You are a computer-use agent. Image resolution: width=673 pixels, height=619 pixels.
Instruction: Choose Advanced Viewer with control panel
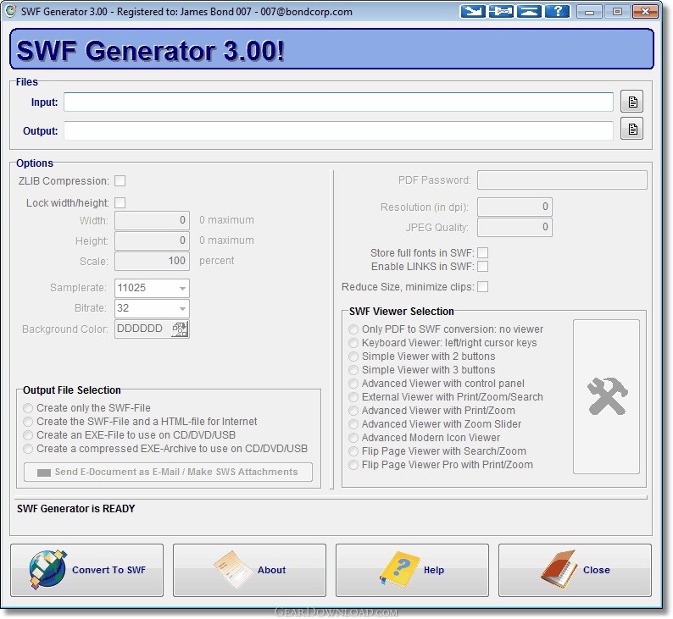pyautogui.click(x=437, y=384)
